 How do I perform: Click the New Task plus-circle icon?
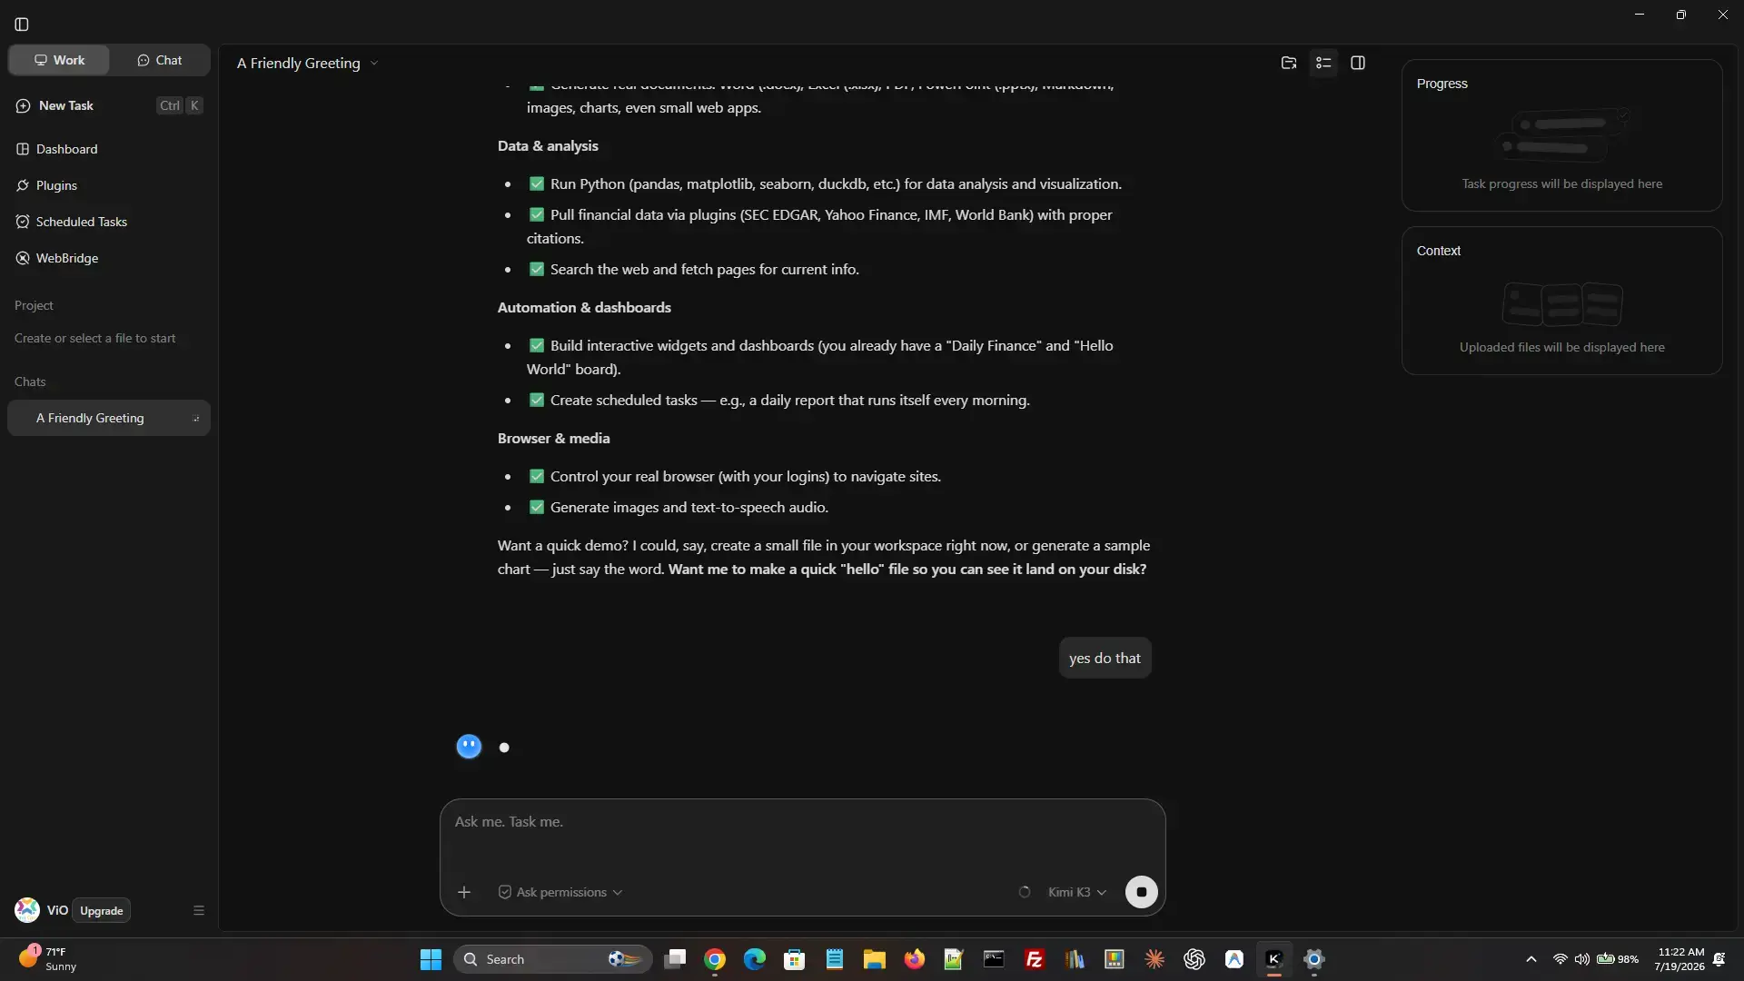coord(23,105)
